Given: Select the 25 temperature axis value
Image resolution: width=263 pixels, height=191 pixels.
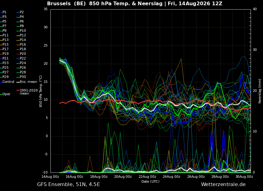Looking at the screenshot, I should click(x=45, y=45).
